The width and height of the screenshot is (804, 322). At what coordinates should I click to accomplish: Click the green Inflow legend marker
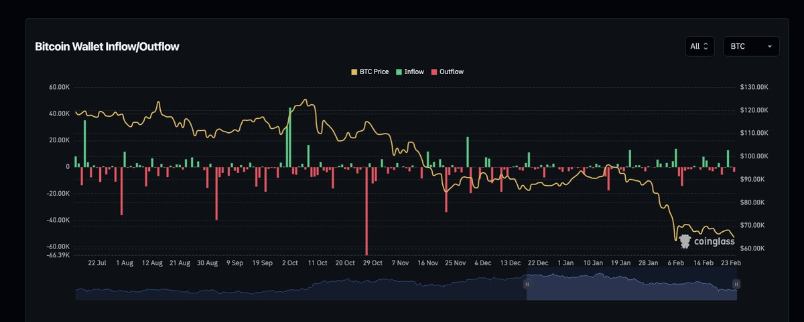[x=398, y=71]
